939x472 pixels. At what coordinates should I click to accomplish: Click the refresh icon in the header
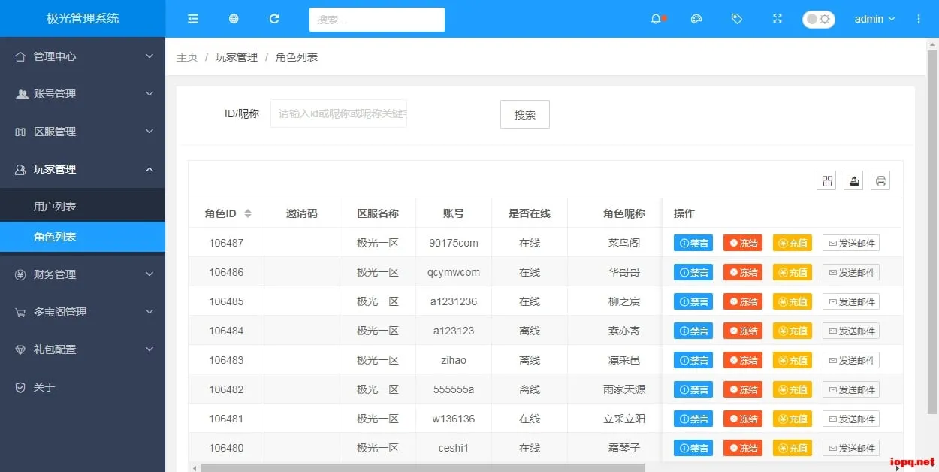coord(274,19)
